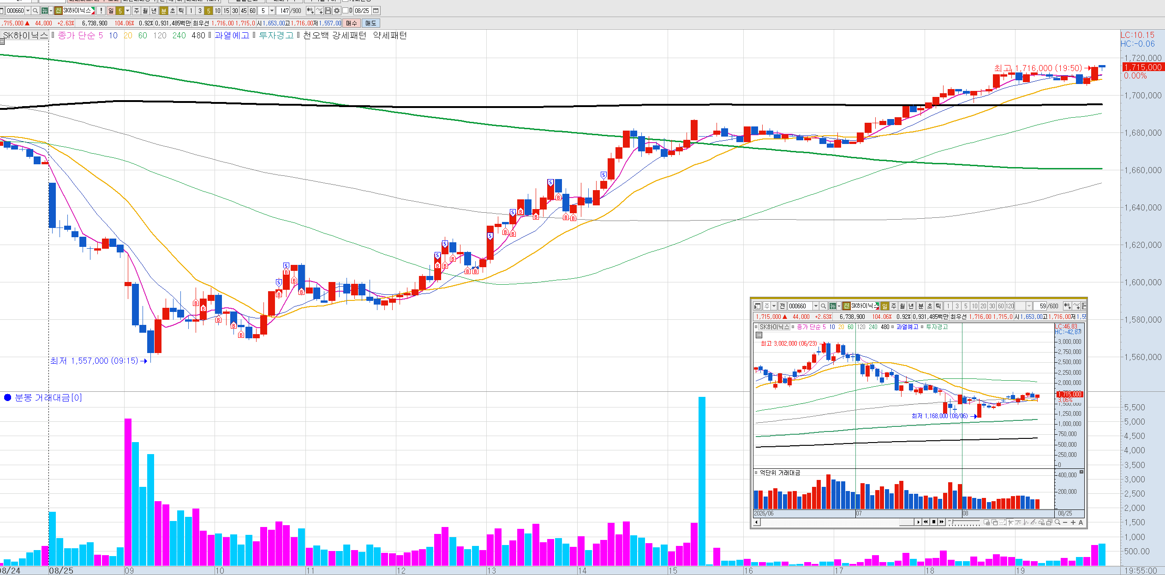Toggle the small square marker before 과열예고 legend
Viewport: 1165px width, 575px height.
[210, 35]
